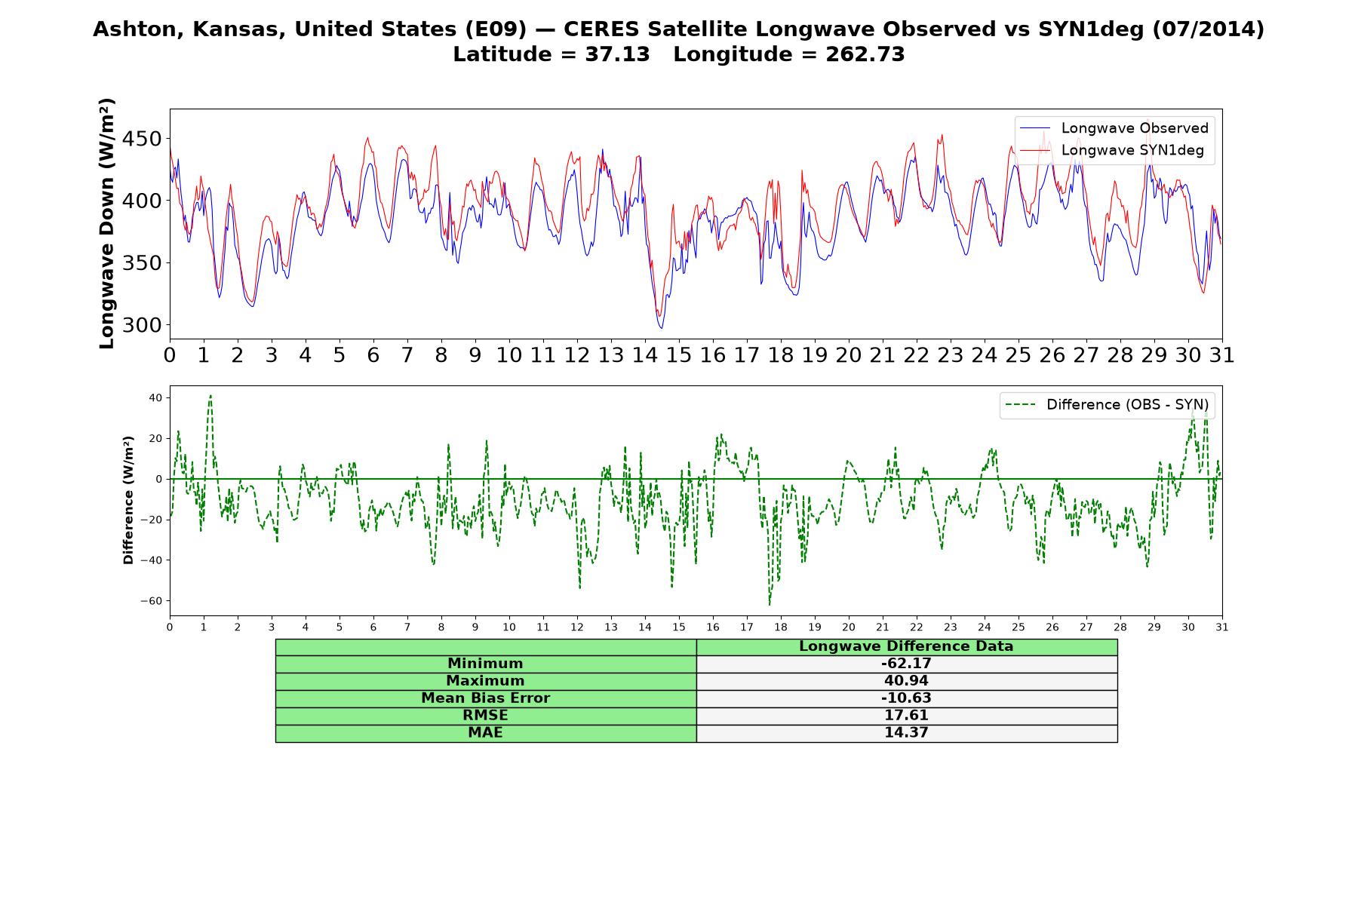This screenshot has width=1358, height=905.
Task: Click the 40.94 maximum value cell
Action: pyautogui.click(x=906, y=681)
